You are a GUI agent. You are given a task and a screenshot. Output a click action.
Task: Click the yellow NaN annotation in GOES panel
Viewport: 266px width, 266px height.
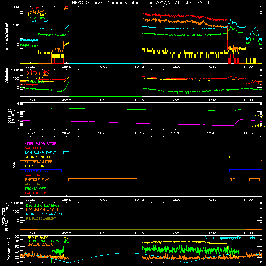pos(258,126)
